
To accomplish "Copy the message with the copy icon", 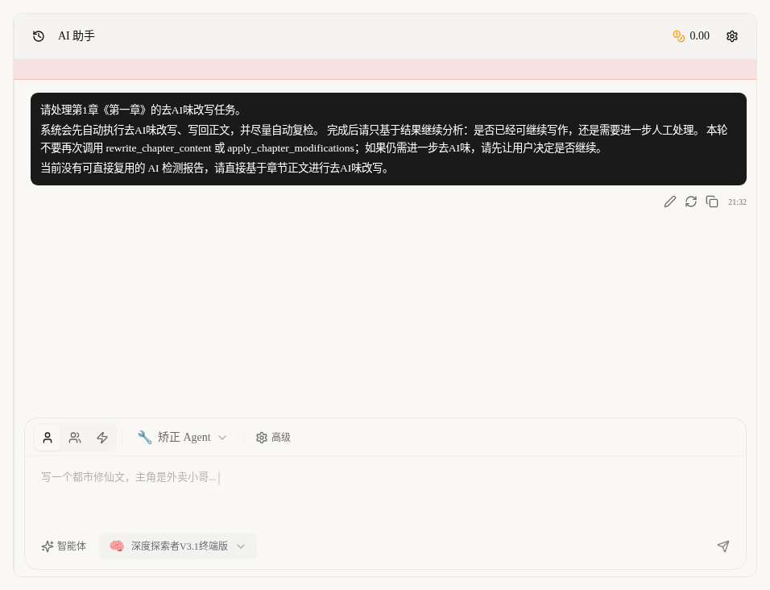I will point(712,202).
